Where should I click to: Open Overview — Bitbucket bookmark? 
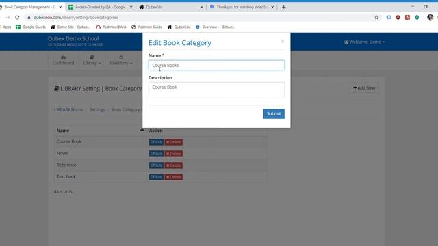(x=215, y=27)
